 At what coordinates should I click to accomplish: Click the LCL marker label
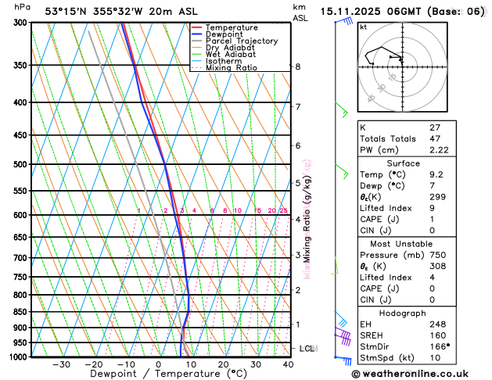[x=308, y=349]
